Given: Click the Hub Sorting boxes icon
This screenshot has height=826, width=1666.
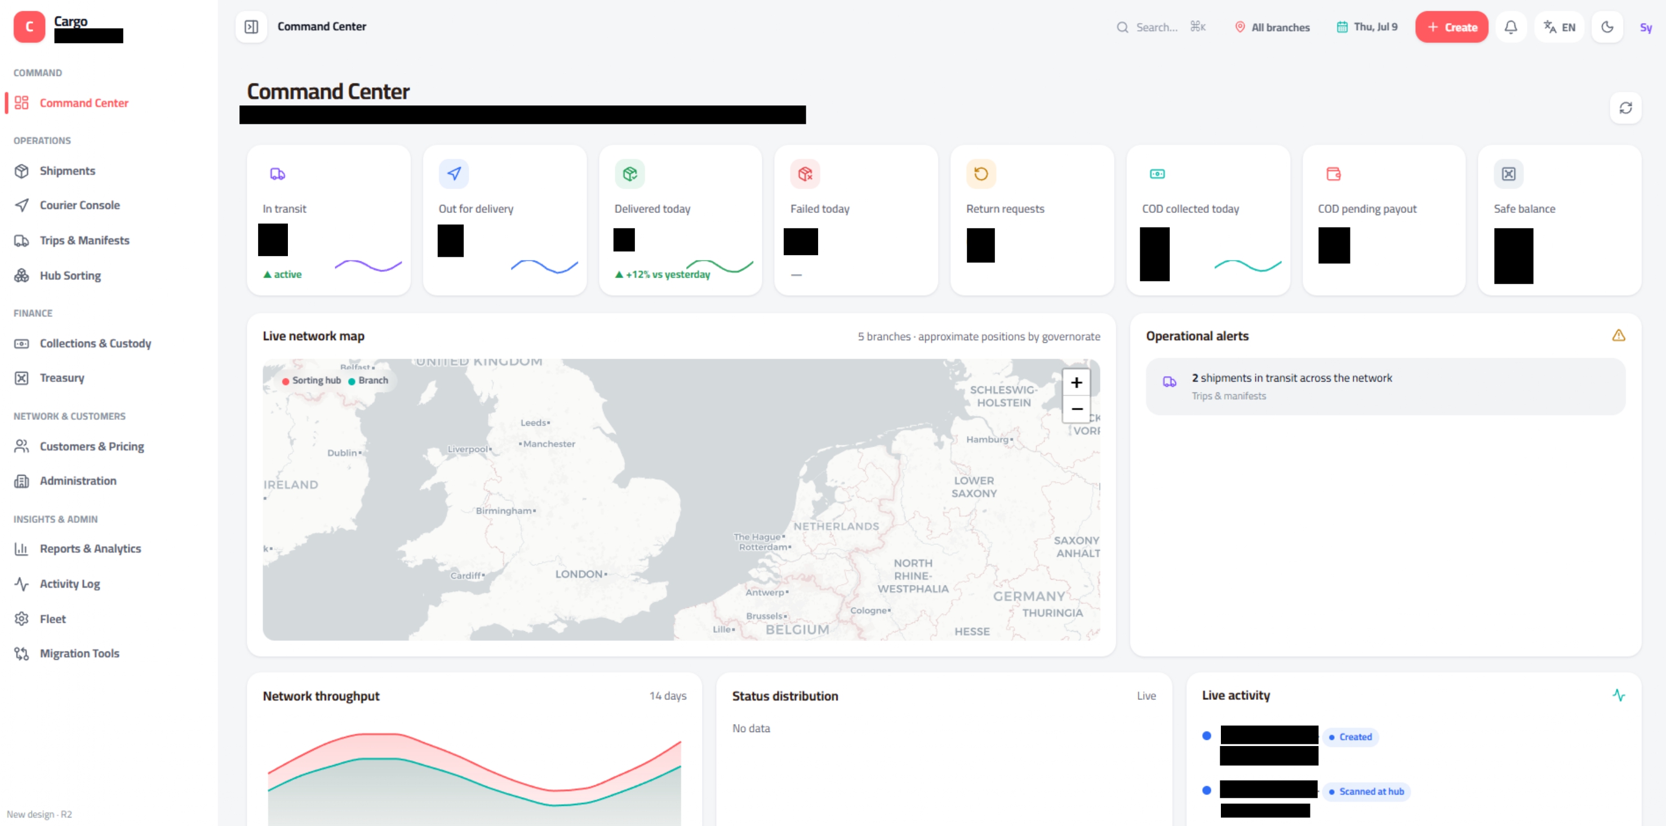Looking at the screenshot, I should pos(21,275).
